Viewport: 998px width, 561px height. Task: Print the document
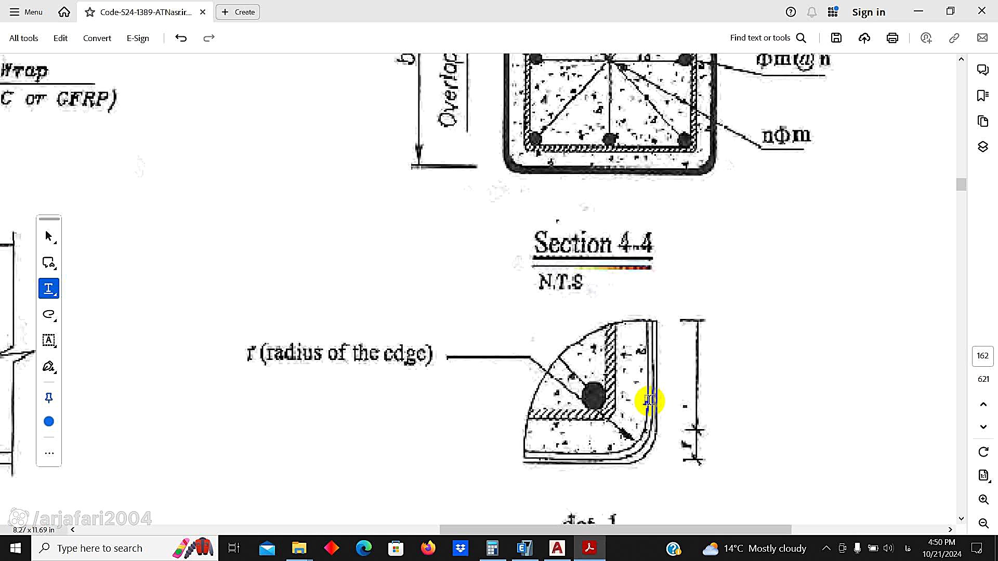892,38
